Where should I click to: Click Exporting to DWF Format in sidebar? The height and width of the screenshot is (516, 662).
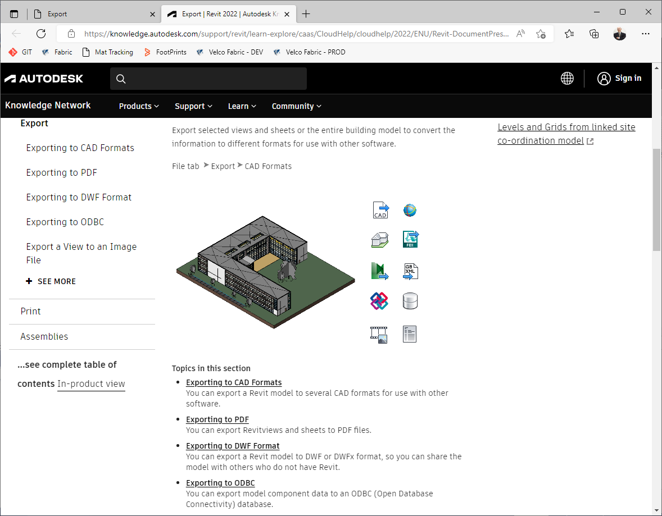click(x=79, y=198)
